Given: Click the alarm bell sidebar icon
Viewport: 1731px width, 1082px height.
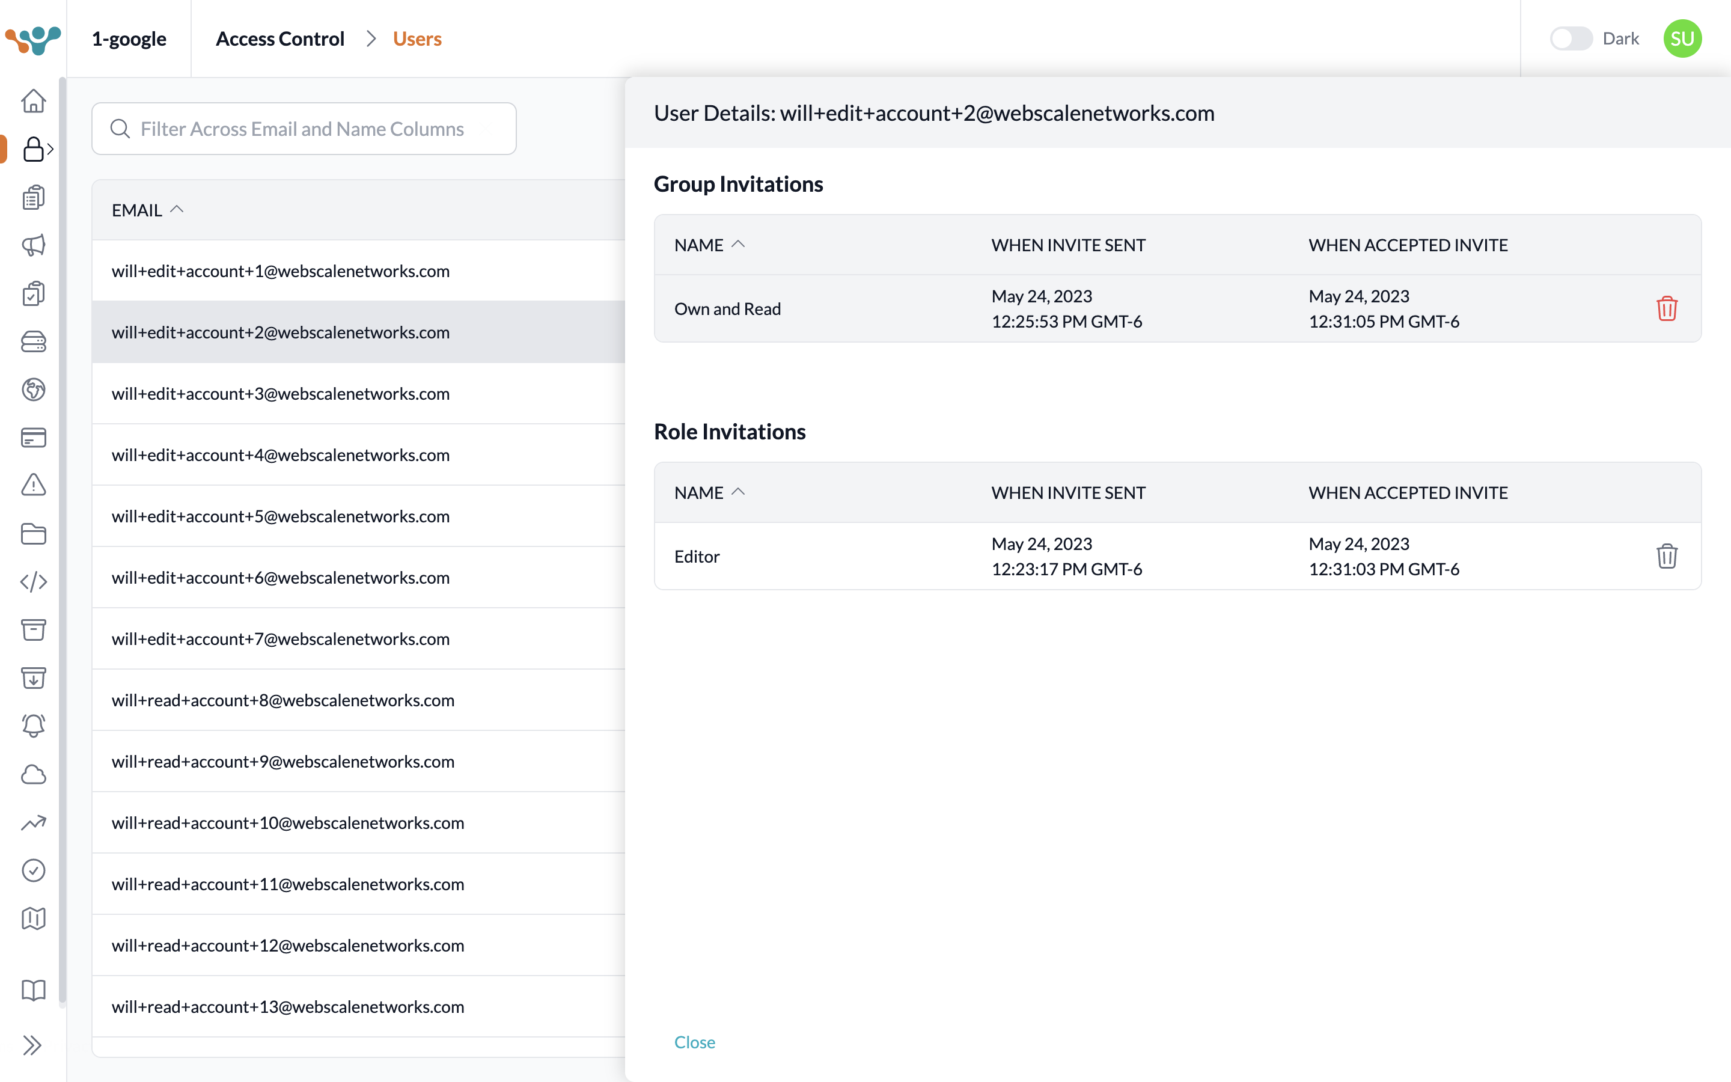Looking at the screenshot, I should (33, 726).
